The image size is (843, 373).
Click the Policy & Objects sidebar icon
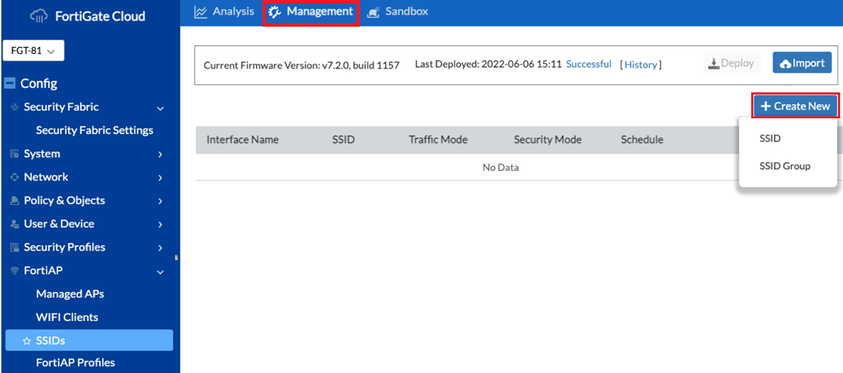[x=14, y=201]
